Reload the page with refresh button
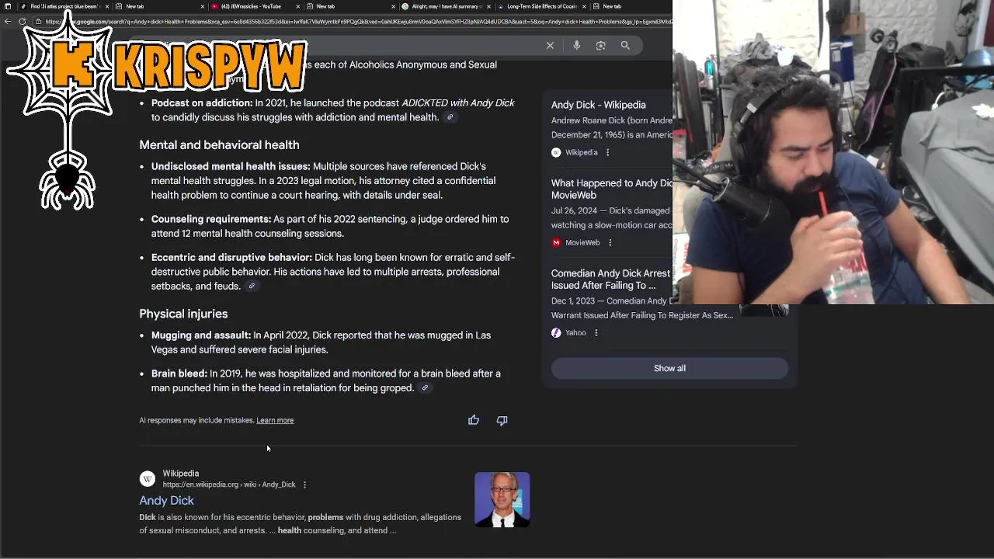 (23, 22)
